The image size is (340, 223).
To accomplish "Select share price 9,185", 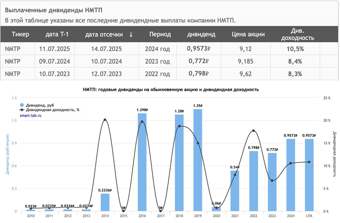I will coord(245,61).
